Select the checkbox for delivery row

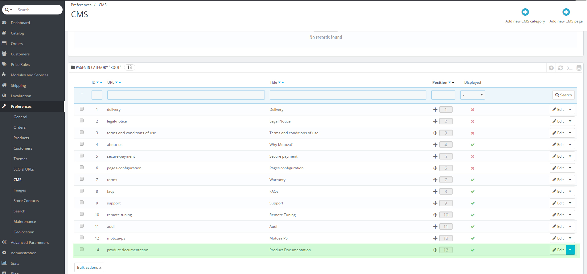82,109
